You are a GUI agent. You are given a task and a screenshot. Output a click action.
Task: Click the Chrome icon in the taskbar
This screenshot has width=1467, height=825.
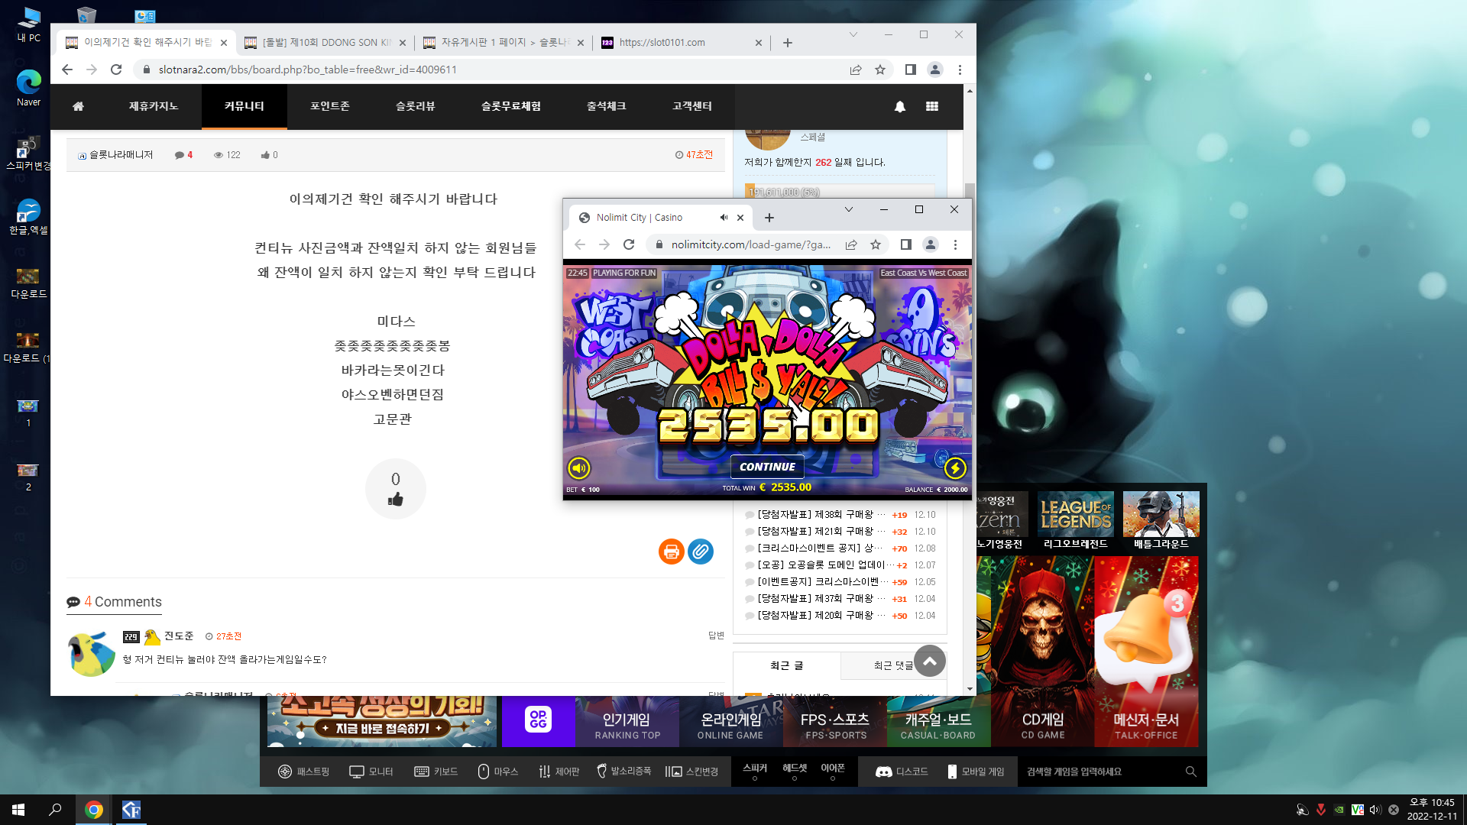tap(94, 810)
